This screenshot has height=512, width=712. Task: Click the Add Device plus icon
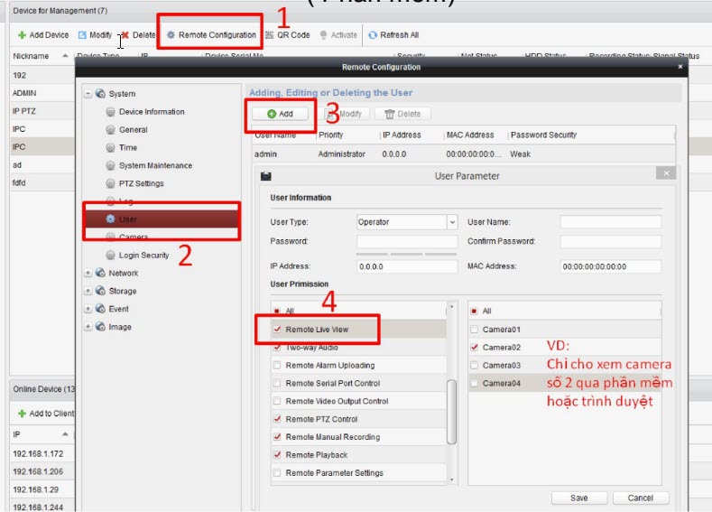click(x=22, y=35)
